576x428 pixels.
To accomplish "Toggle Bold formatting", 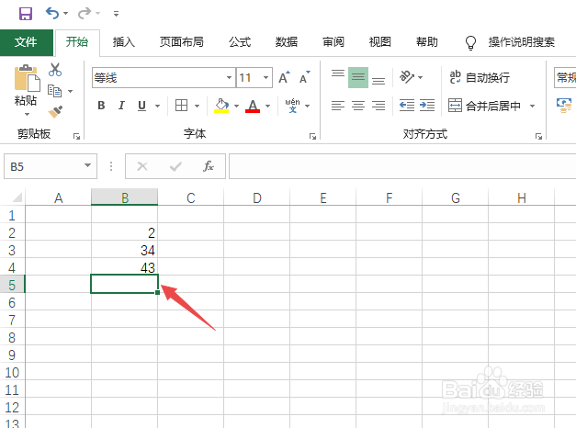I will pos(101,106).
